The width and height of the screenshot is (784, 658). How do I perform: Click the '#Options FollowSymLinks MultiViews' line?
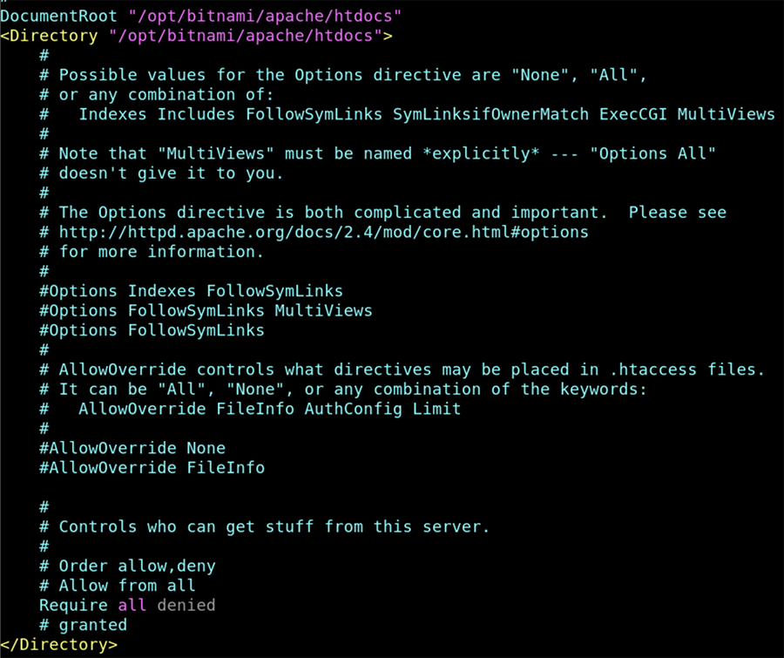pyautogui.click(x=206, y=310)
